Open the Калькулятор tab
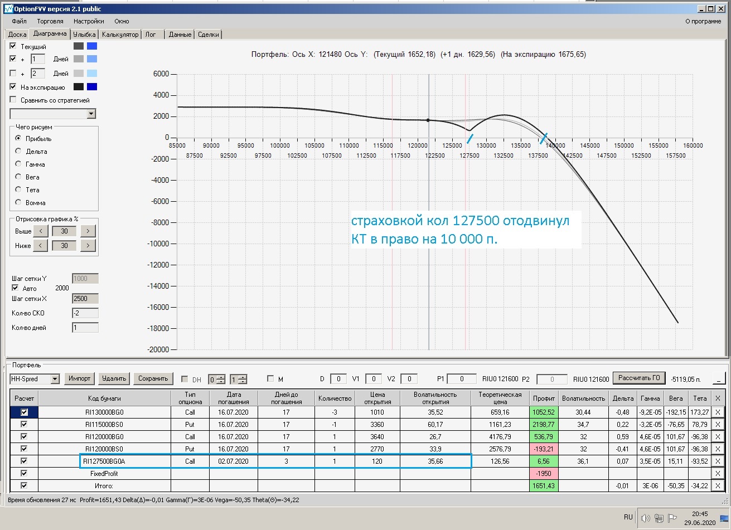This screenshot has height=530, width=731. [120, 35]
